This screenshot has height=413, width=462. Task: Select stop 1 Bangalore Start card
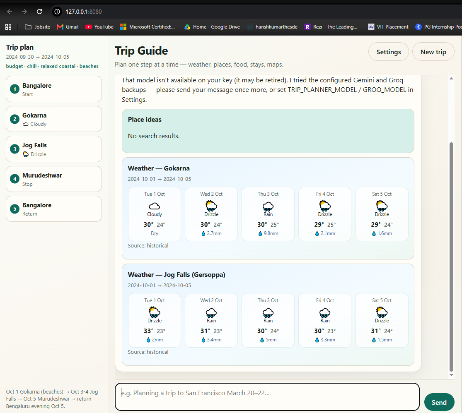(53, 89)
